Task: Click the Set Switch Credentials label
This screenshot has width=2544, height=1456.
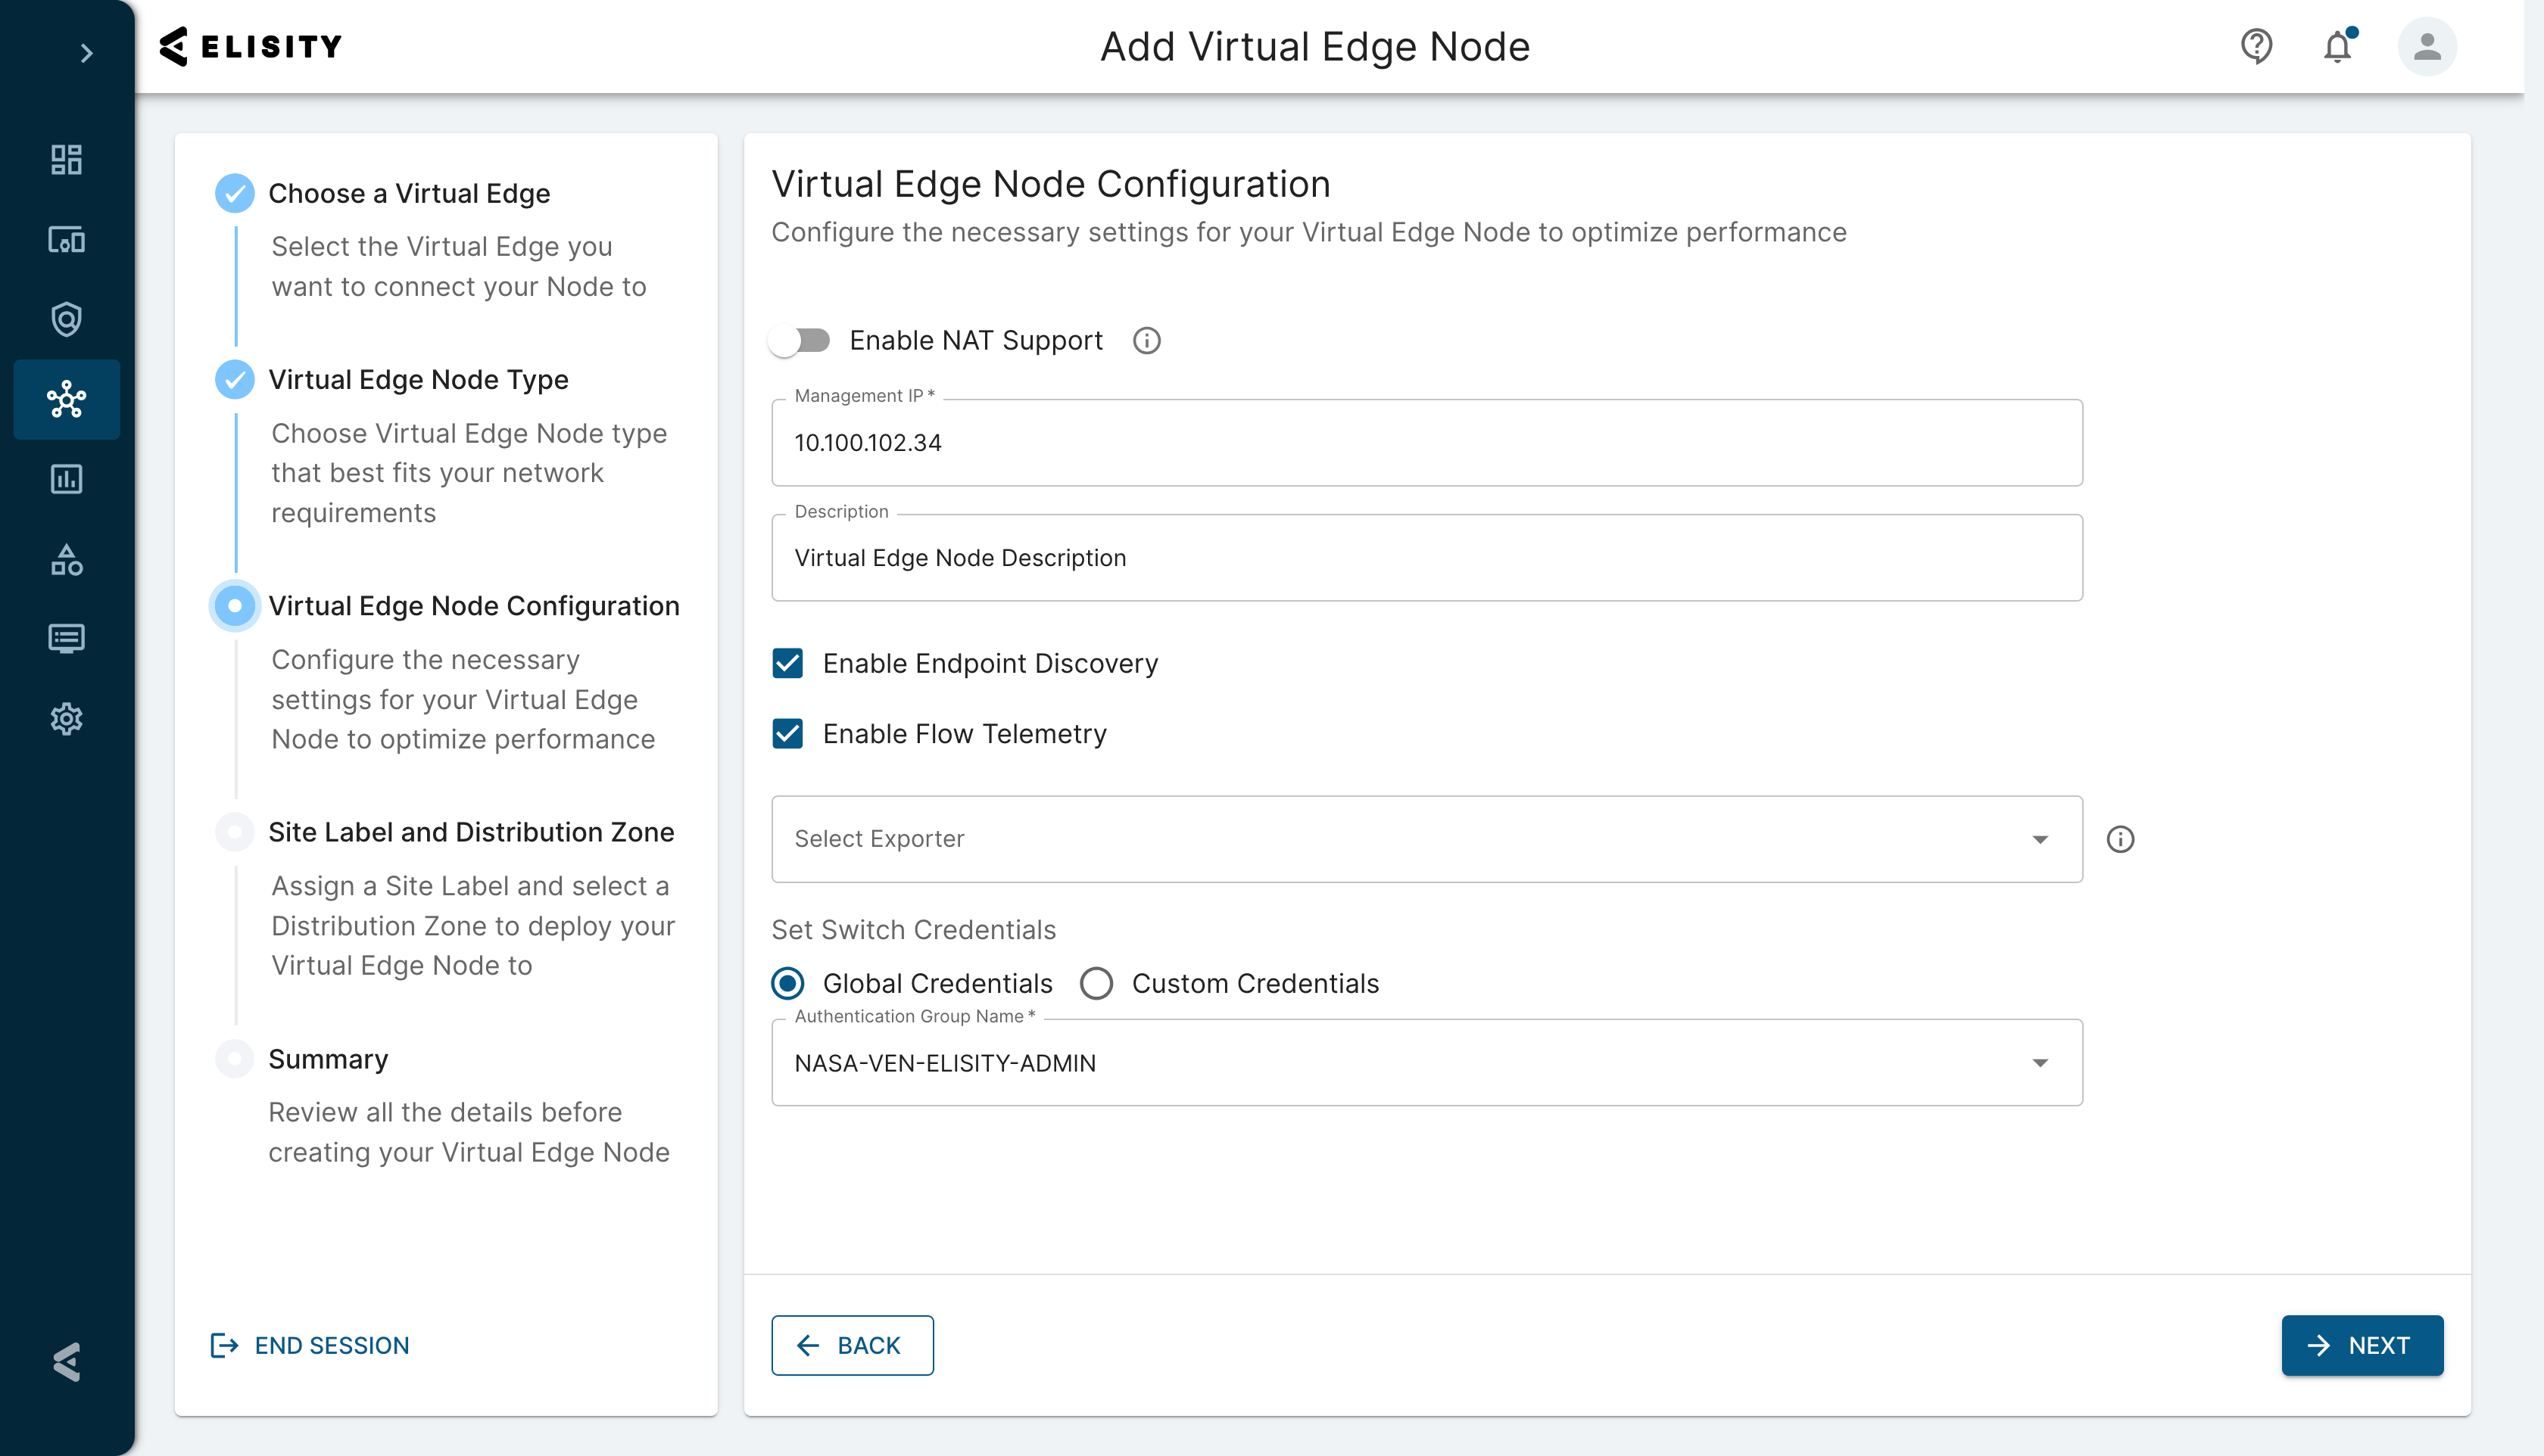Action: 913,930
